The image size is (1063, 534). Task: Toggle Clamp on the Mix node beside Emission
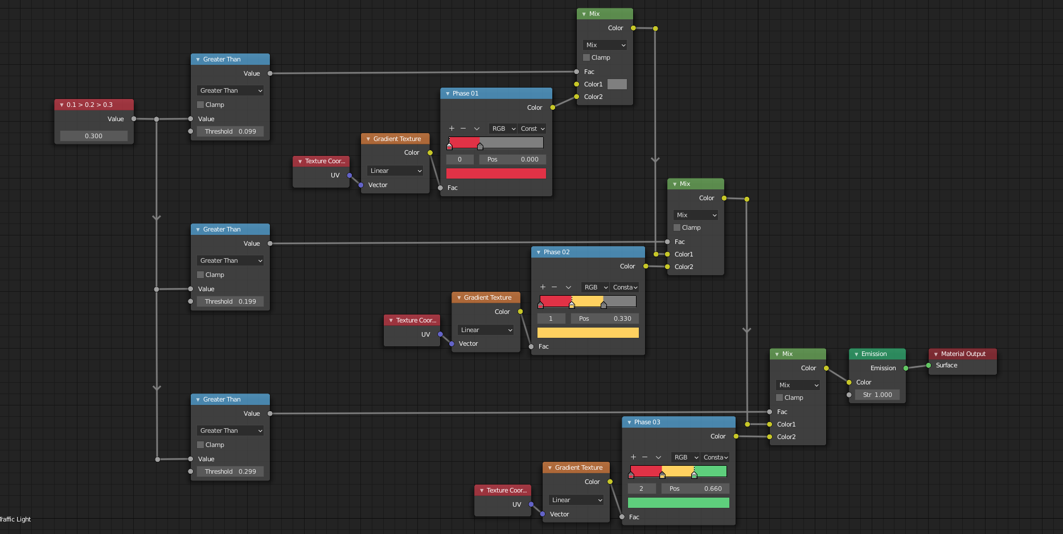tap(779, 398)
